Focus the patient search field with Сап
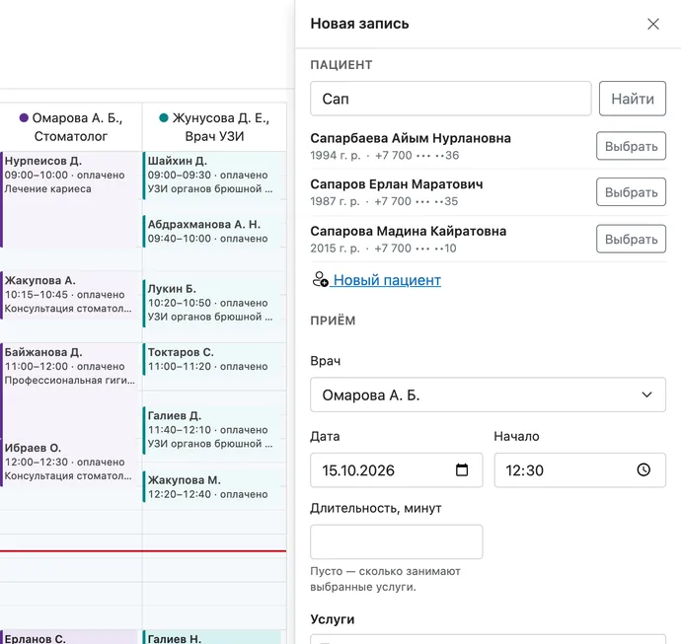This screenshot has width=681, height=644. [451, 99]
